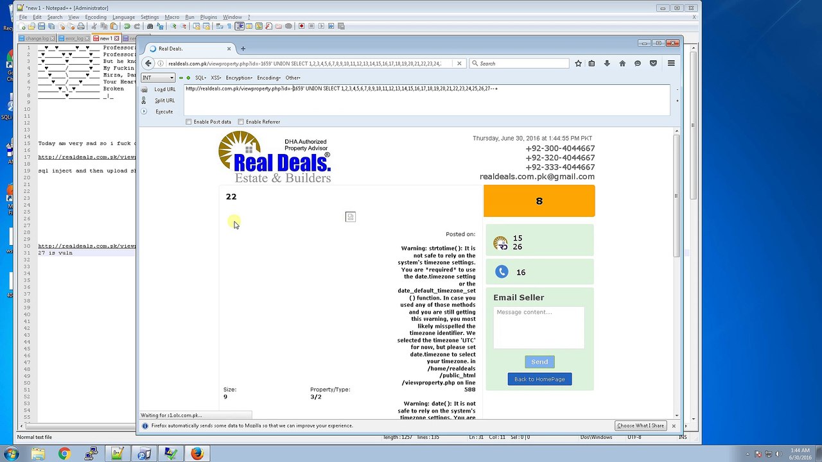This screenshot has height=462, width=822.
Task: Click Load URL in HackBar
Action: tap(164, 89)
